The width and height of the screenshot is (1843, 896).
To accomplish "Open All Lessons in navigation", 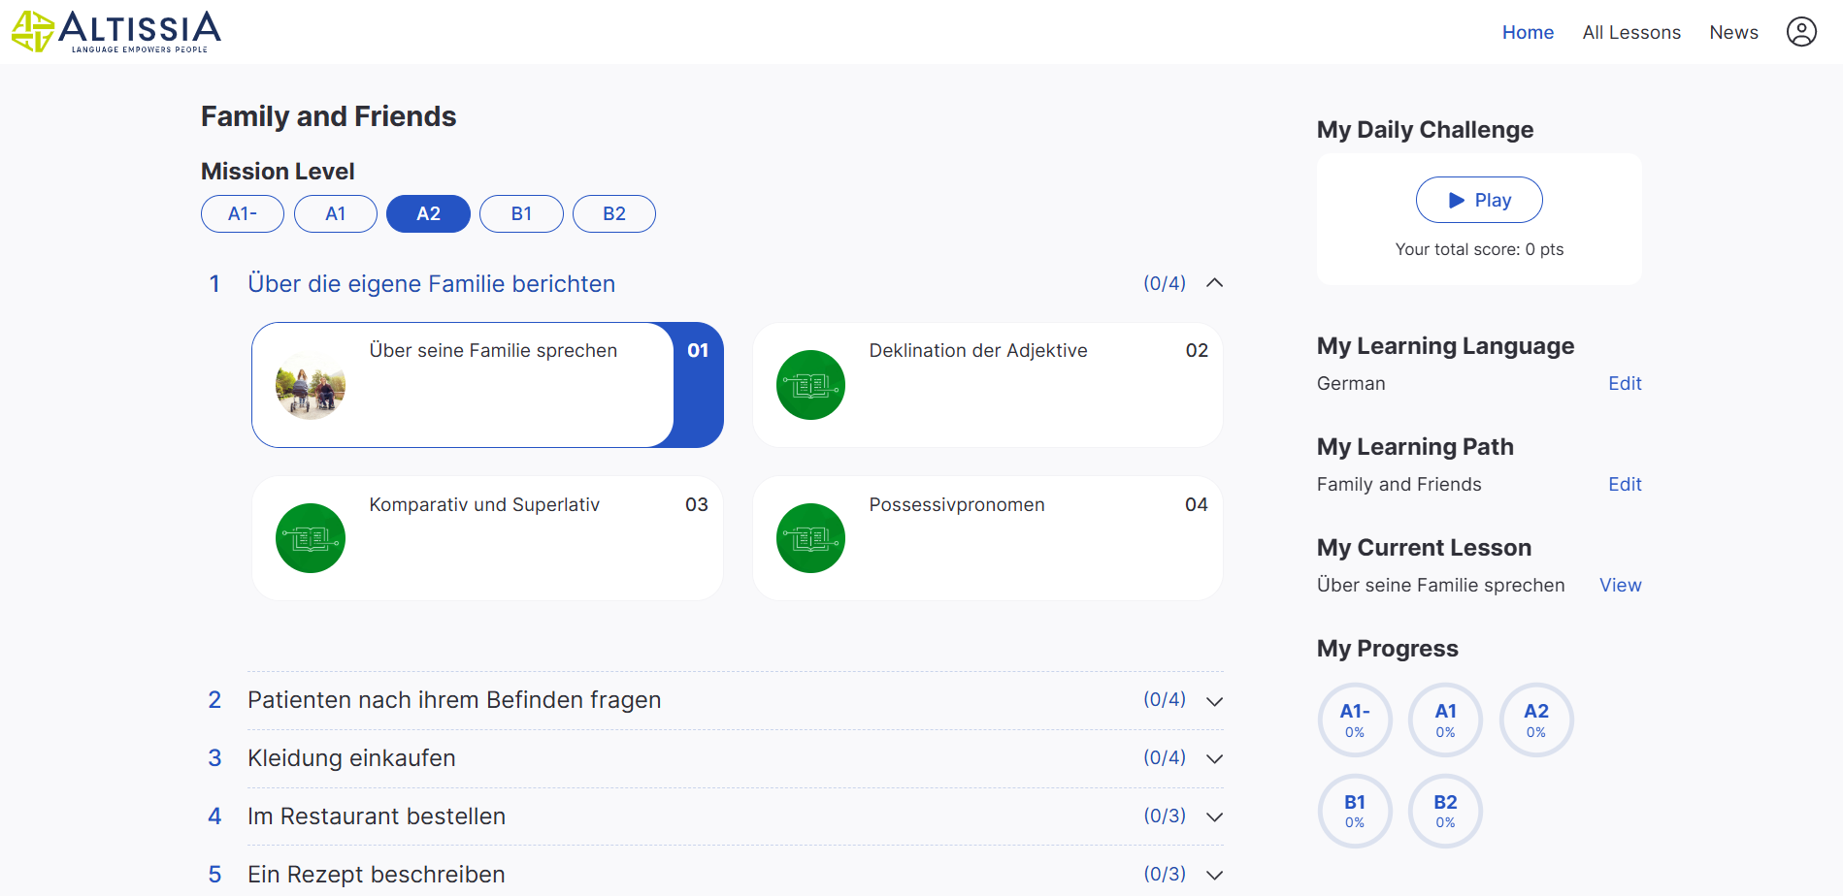I will [1631, 32].
